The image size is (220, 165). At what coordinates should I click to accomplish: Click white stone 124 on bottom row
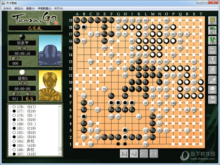click(x=91, y=144)
